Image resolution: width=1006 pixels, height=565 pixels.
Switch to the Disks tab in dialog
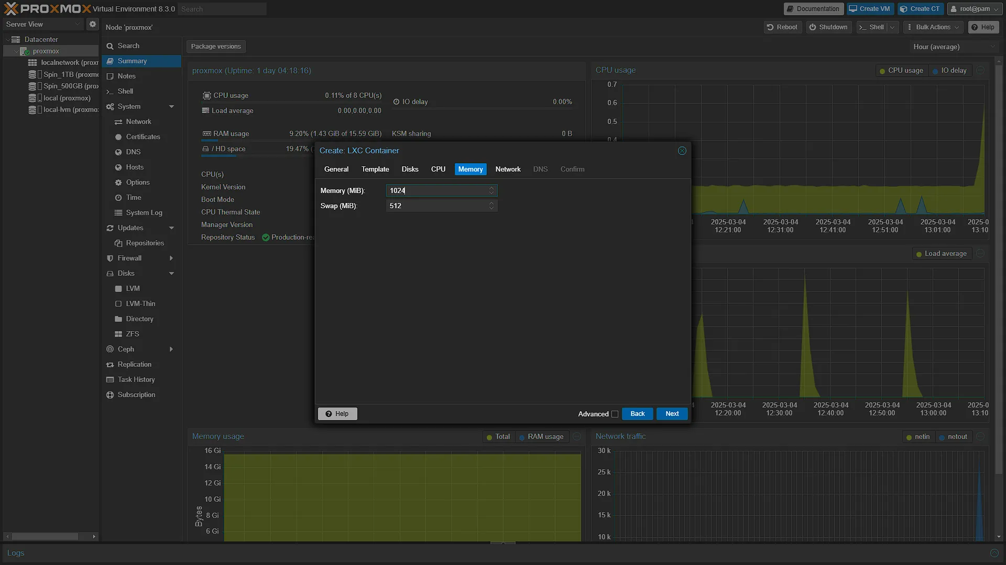(410, 169)
